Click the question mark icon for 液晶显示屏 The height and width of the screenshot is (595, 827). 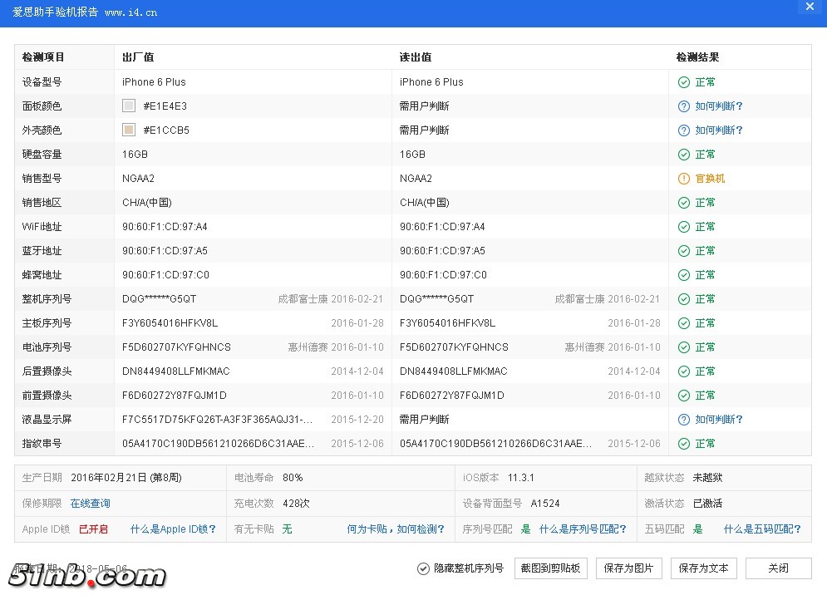coord(684,420)
